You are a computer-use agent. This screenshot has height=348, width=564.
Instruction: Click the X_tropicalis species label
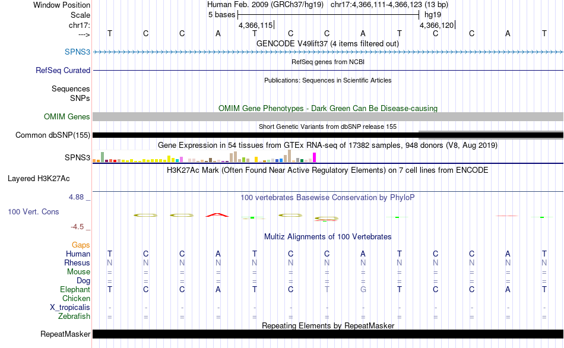click(70, 308)
